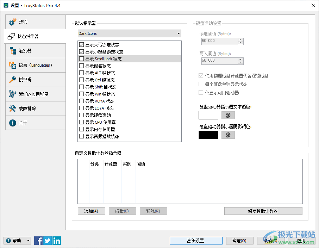Click the 高级设置 button

(196, 240)
